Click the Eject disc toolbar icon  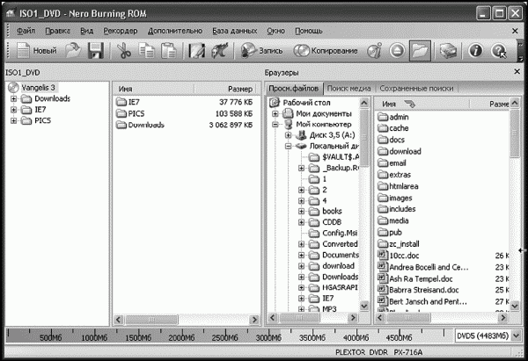[397, 51]
